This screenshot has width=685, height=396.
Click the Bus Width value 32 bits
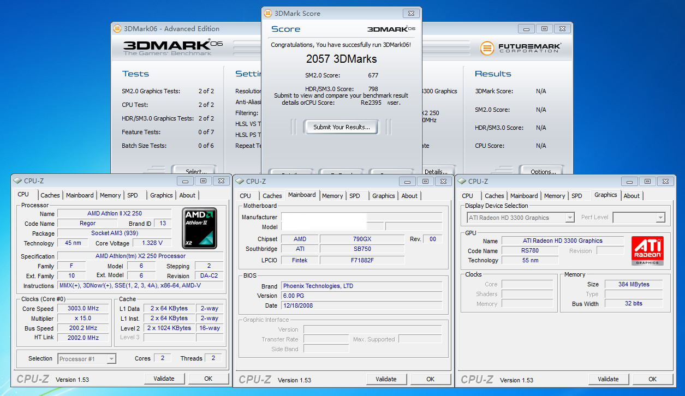pos(634,303)
